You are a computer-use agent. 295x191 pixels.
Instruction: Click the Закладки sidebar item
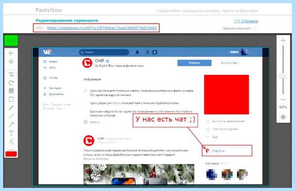coord(52,88)
